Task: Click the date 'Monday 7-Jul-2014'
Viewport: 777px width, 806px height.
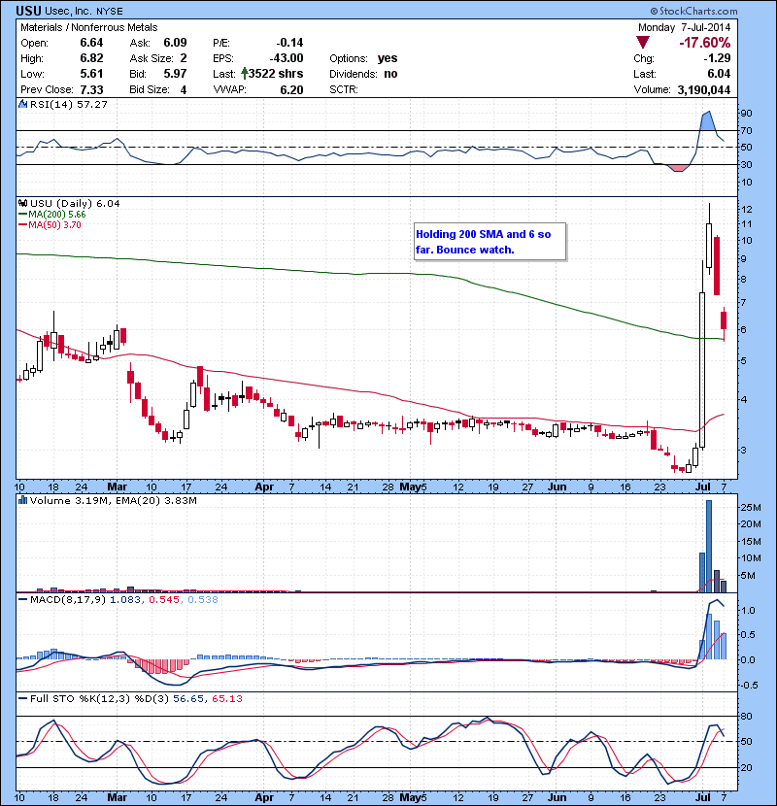Action: [684, 27]
